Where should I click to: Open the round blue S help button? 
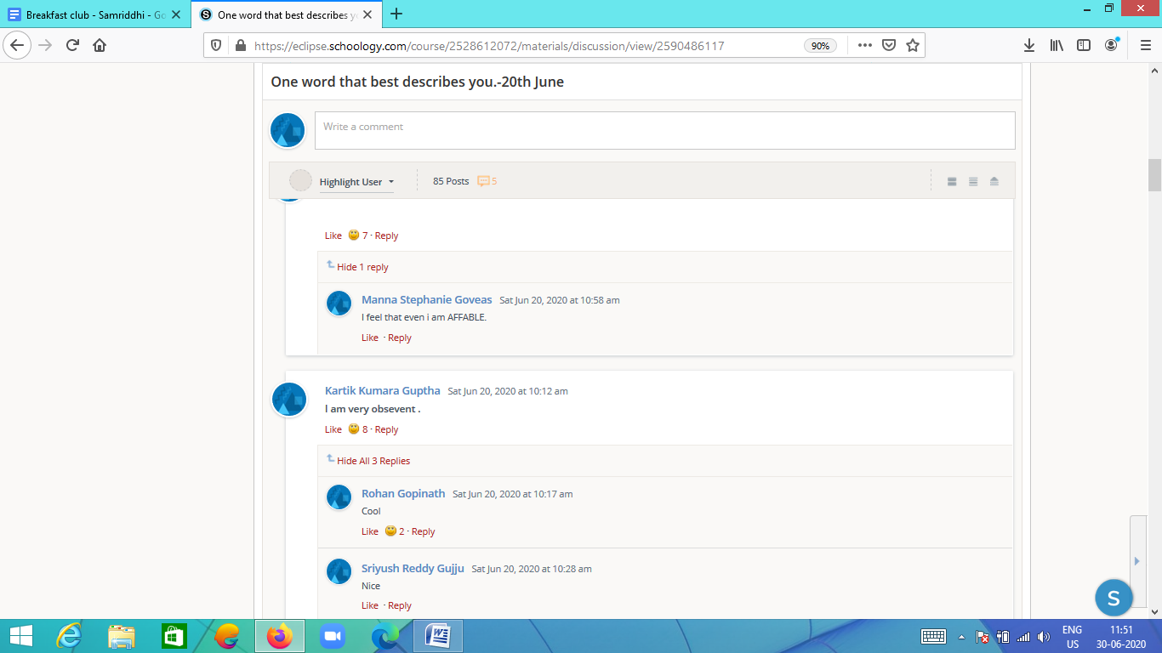click(1114, 597)
